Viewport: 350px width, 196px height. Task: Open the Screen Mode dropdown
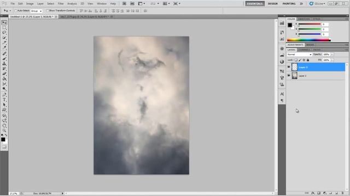click(177, 4)
